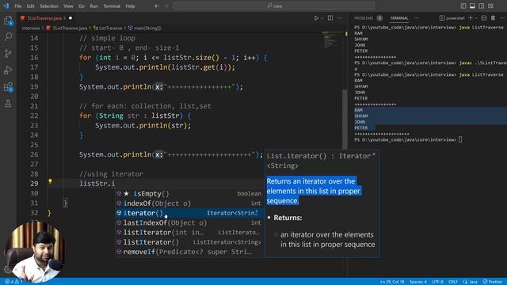Open terminal panel ellipsis next to TERMINAL
This screenshot has height=285, width=507.
[417, 18]
